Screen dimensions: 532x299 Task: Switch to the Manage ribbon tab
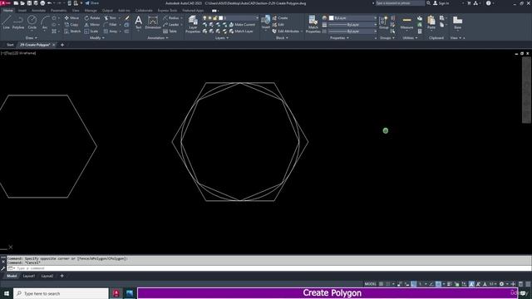tap(91, 11)
